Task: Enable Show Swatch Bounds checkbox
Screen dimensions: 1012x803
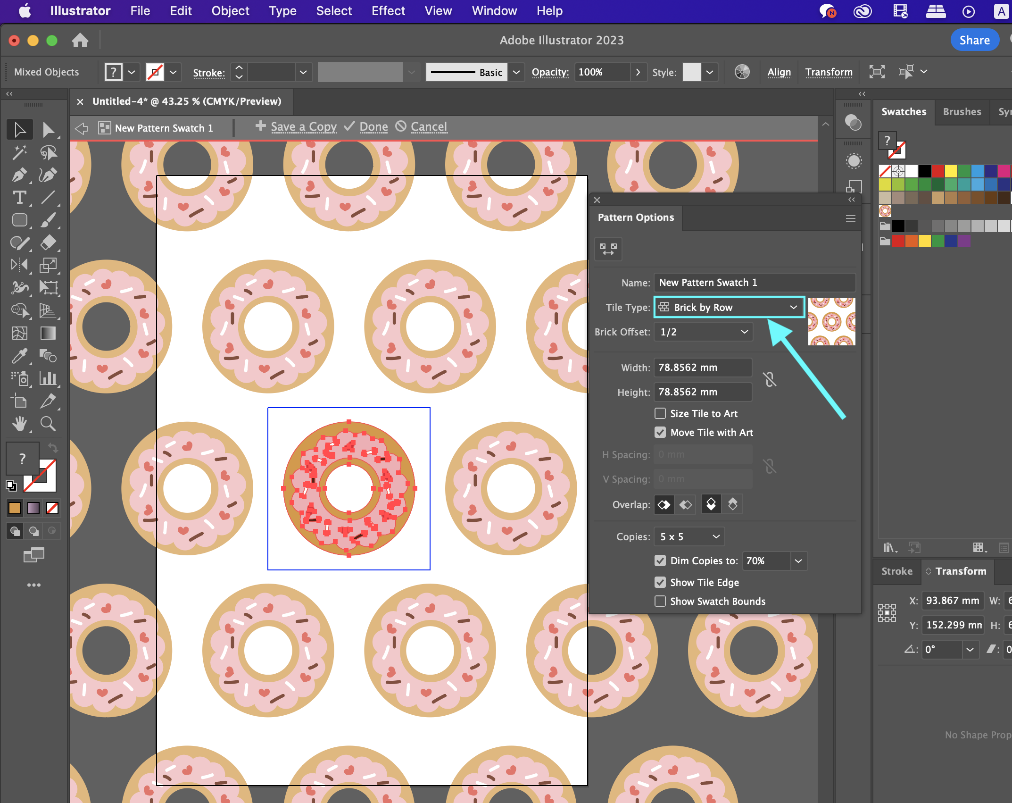Action: [660, 602]
